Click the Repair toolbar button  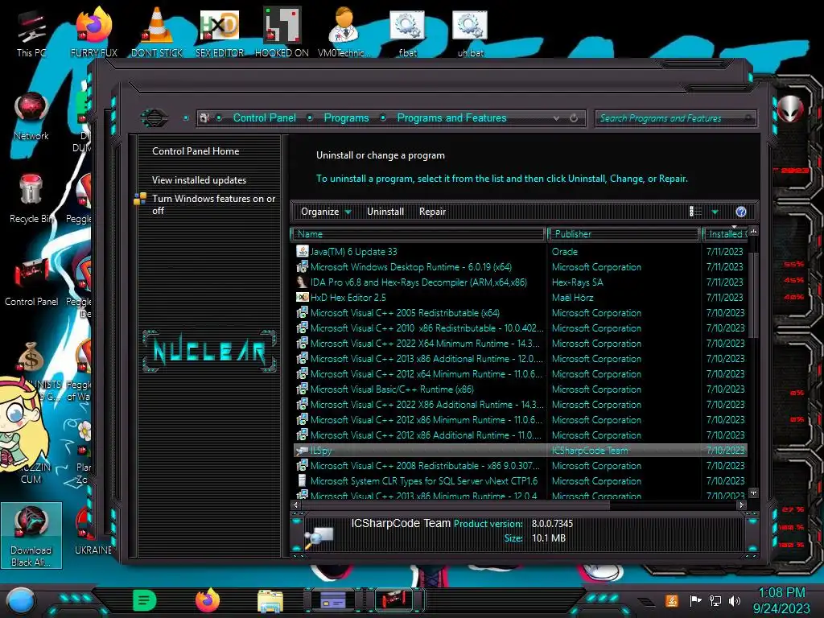pos(432,212)
